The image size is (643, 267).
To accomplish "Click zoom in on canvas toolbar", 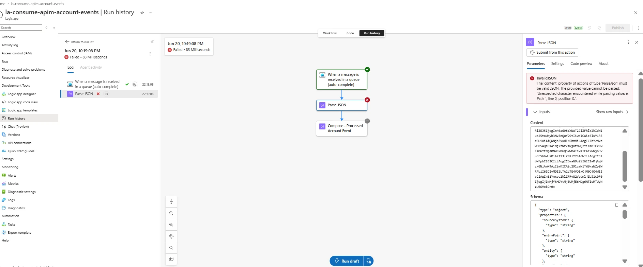I will [171, 213].
